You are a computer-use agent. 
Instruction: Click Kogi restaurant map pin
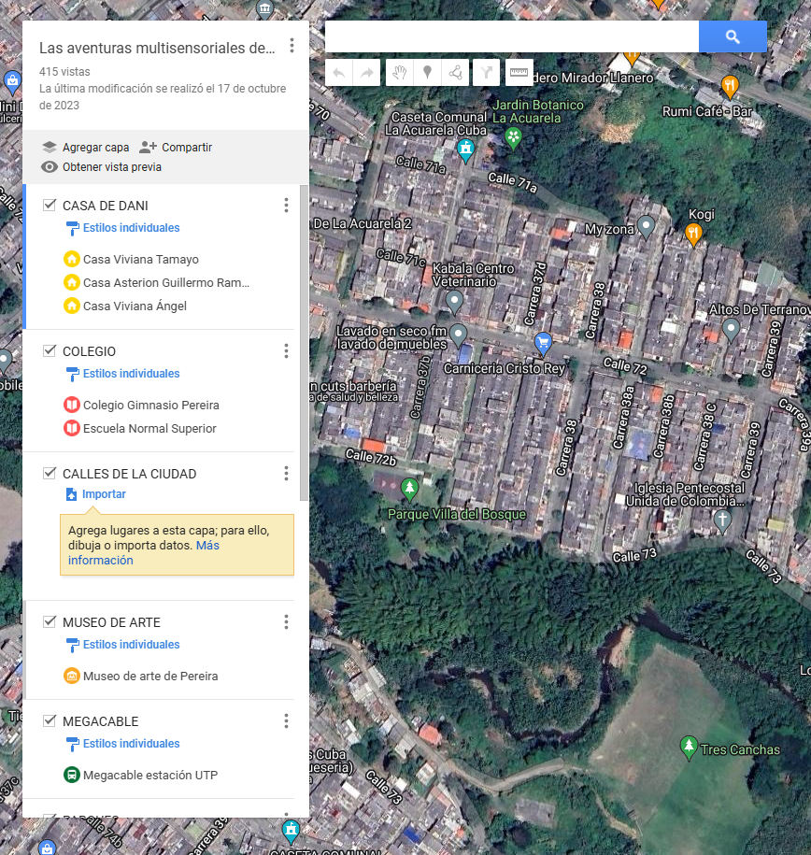point(693,235)
